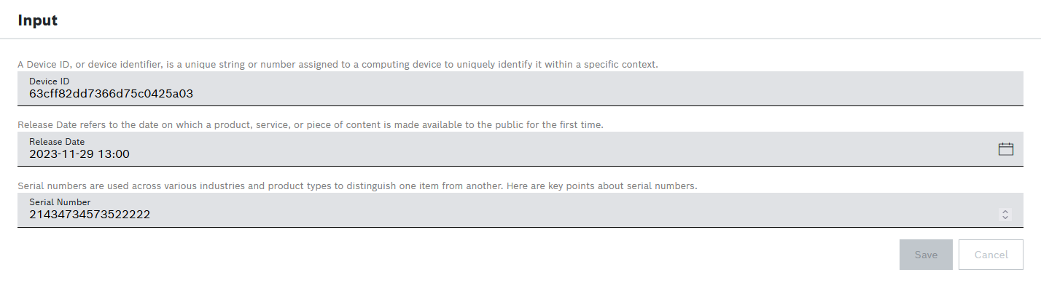The height and width of the screenshot is (291, 1041).
Task: Click the date value 2023-11-29 13:00
Action: (x=79, y=154)
